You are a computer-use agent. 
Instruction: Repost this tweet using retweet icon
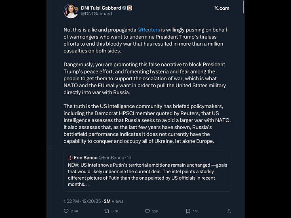tap(107, 211)
